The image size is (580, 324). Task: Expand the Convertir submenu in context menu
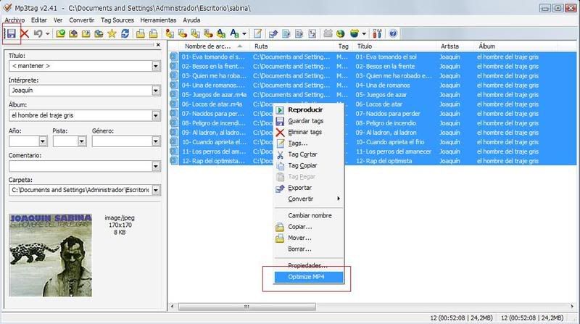(x=309, y=199)
